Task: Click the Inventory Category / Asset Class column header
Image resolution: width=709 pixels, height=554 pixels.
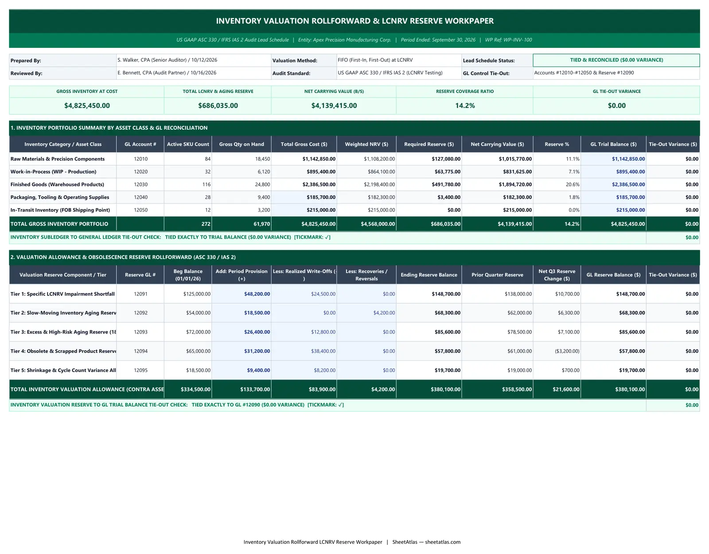Action: (63, 144)
